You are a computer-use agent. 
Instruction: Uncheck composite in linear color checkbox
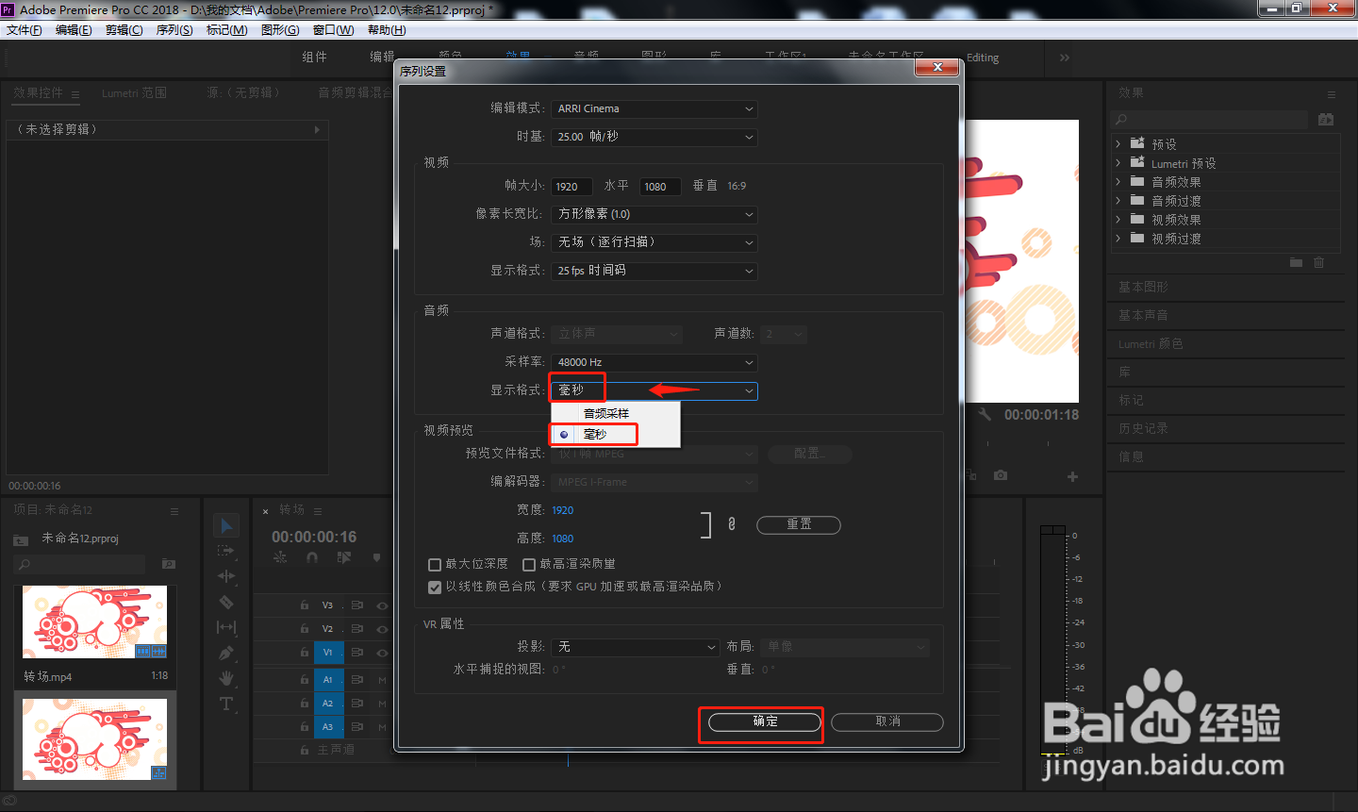tap(435, 588)
